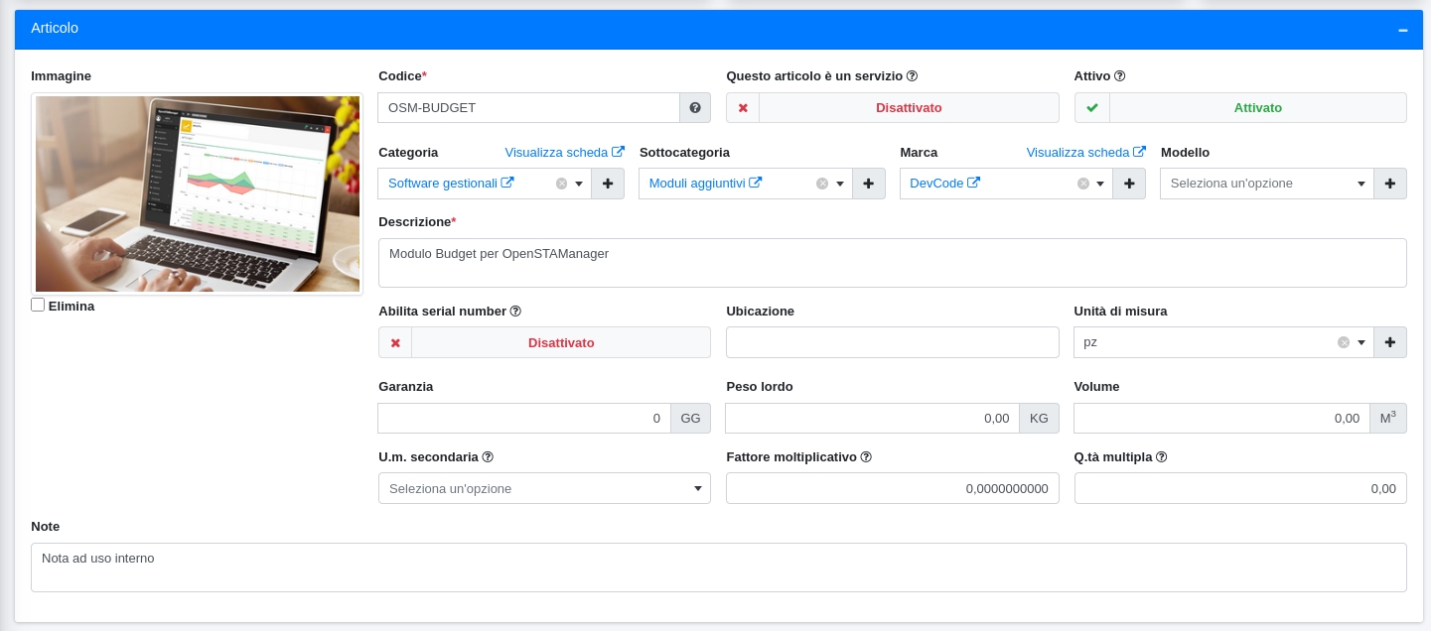Click the help icon beside Codice field

click(x=694, y=108)
